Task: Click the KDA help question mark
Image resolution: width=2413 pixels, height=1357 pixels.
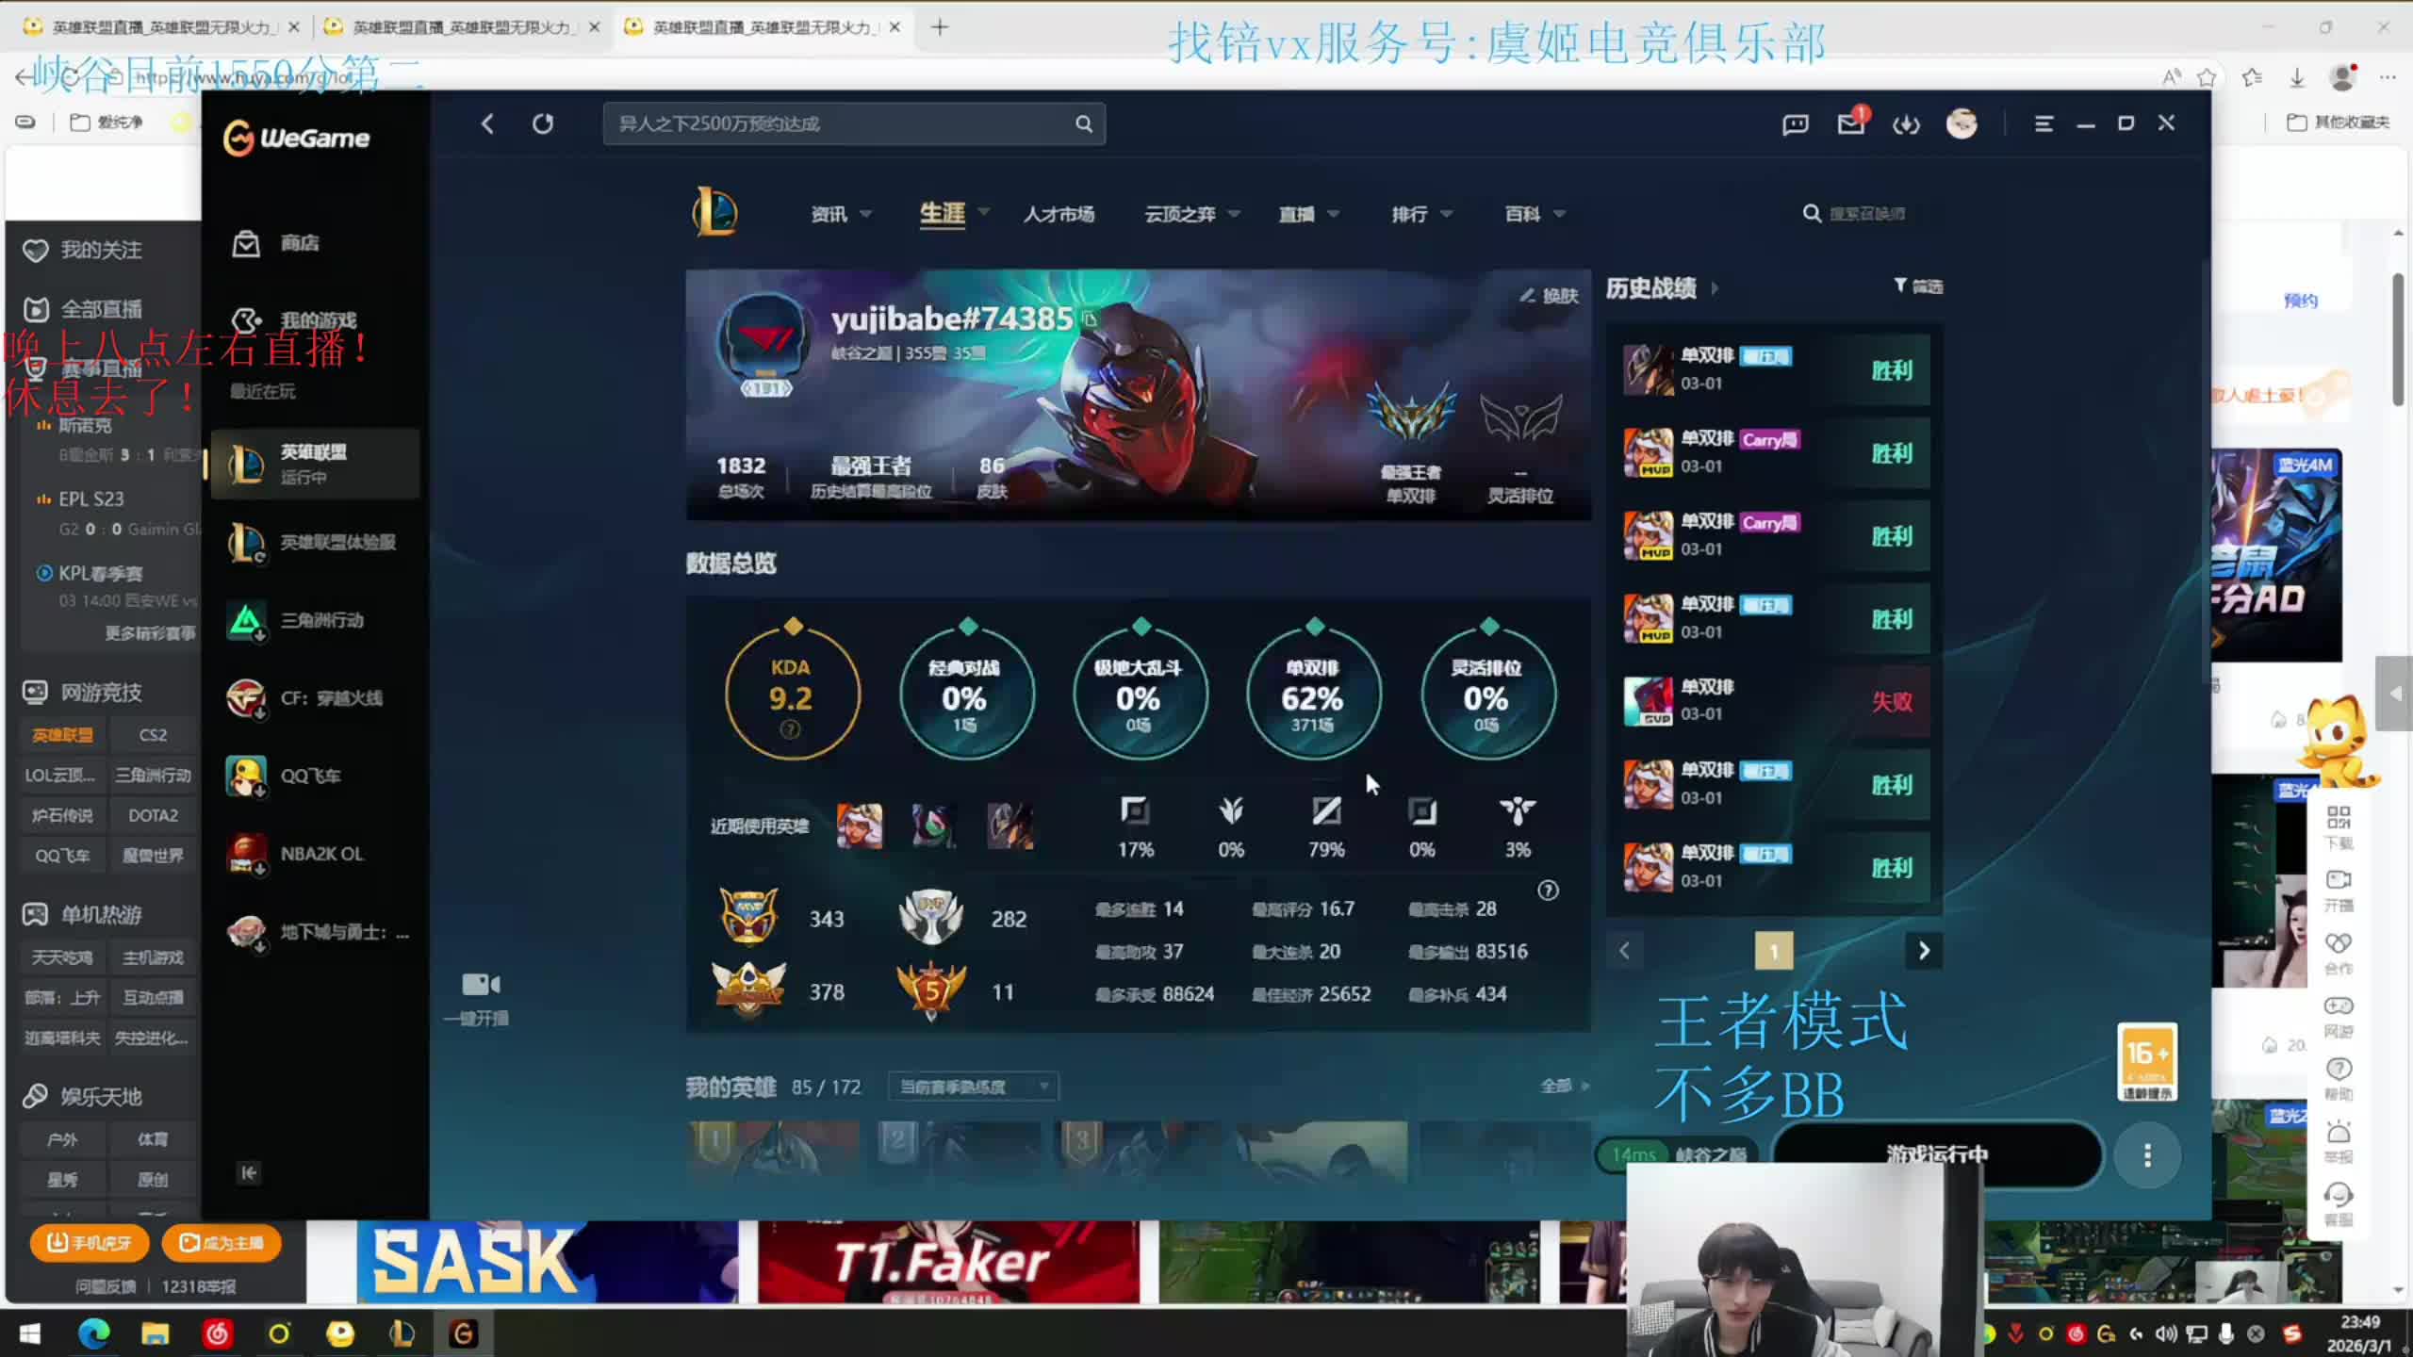Action: point(791,729)
